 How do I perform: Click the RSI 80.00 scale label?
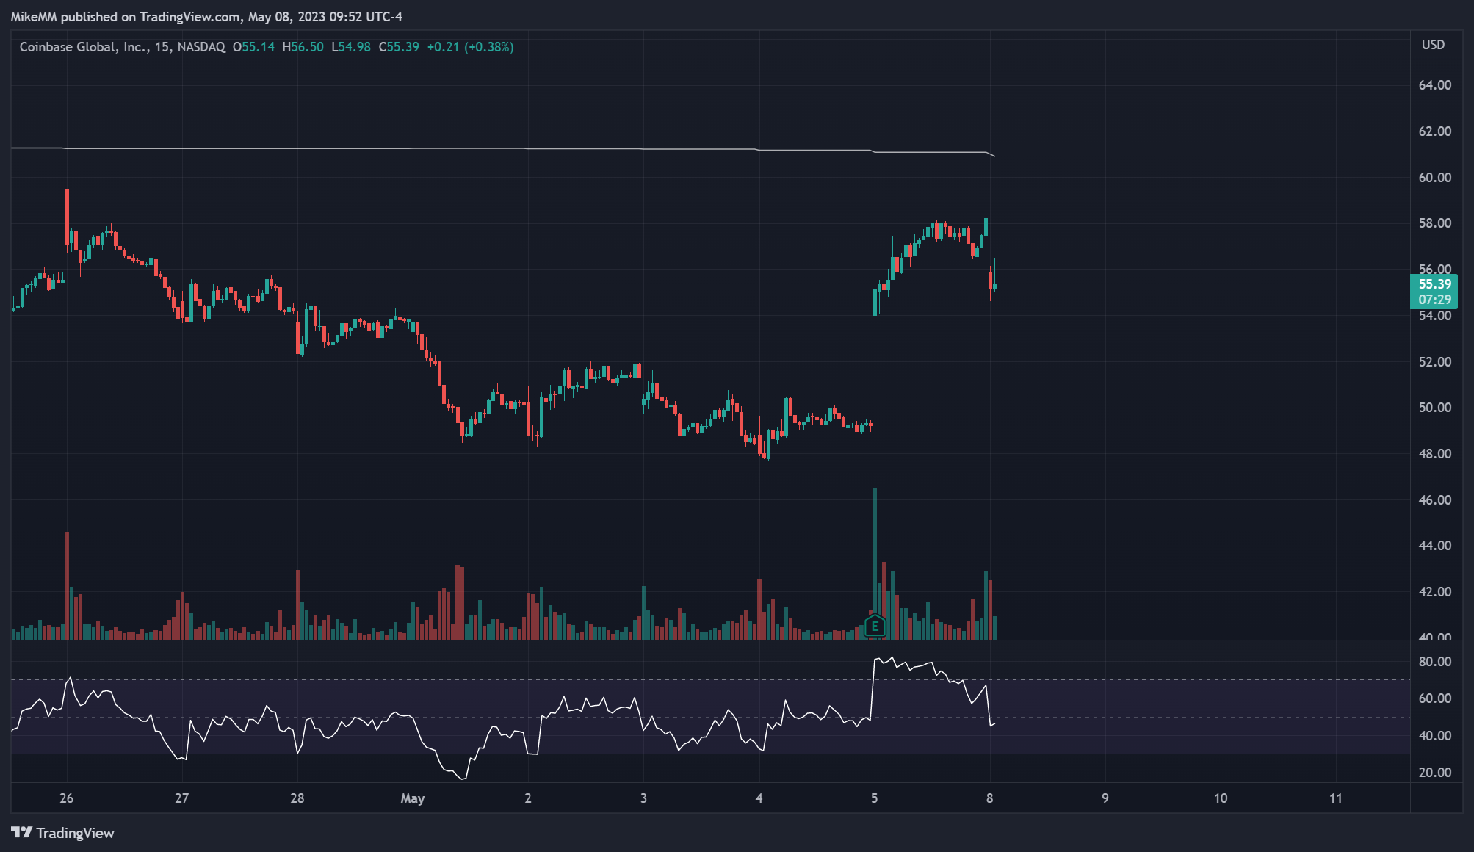[1434, 662]
